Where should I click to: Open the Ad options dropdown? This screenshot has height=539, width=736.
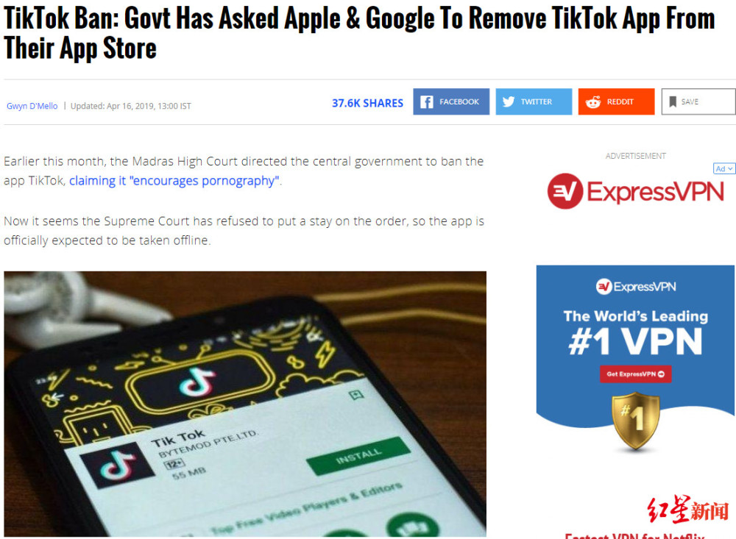pos(723,168)
